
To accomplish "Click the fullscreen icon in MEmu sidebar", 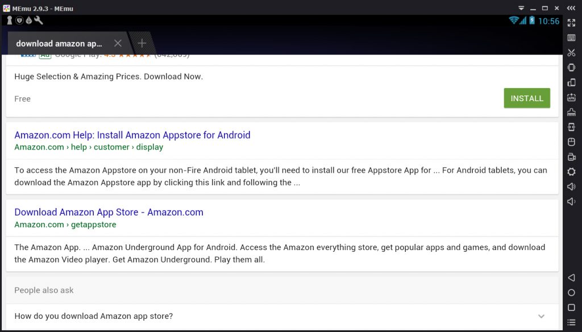I will point(571,23).
